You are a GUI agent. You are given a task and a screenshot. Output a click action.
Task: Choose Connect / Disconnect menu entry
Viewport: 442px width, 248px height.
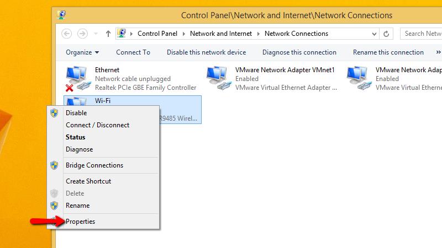tap(98, 125)
